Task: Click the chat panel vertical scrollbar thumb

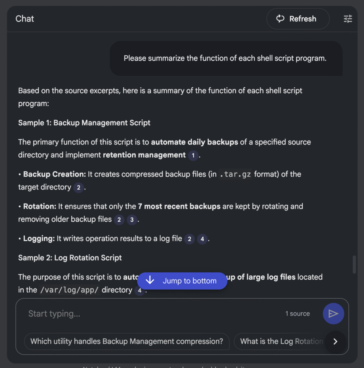Action: (x=354, y=264)
